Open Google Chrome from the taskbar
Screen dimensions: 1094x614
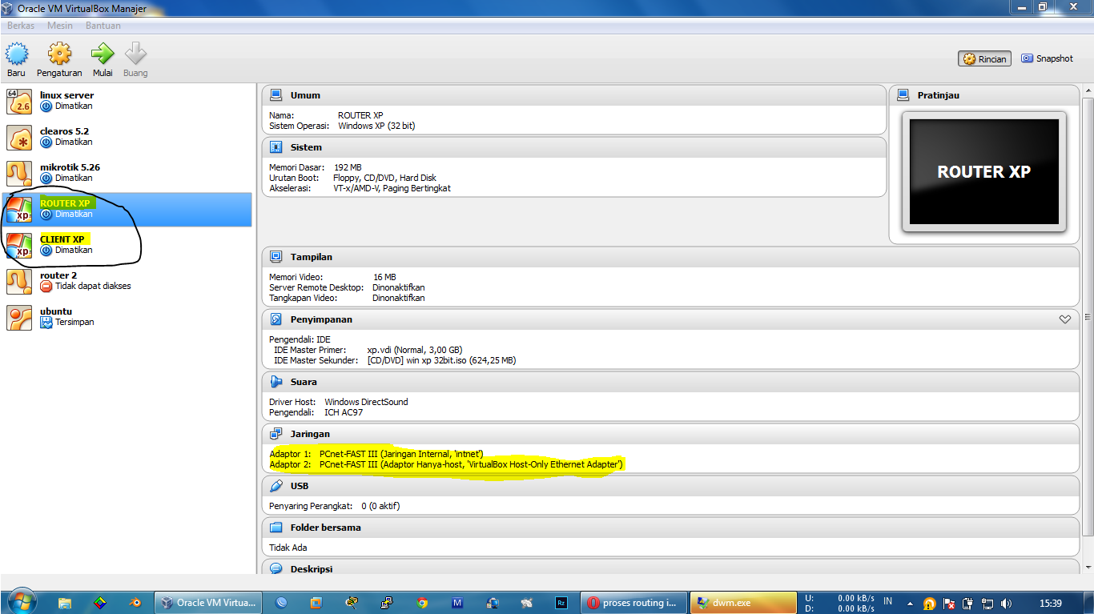pos(422,603)
